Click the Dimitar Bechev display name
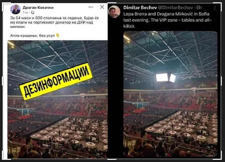Image resolution: width=225 pixels, height=162 pixels. 140,7
